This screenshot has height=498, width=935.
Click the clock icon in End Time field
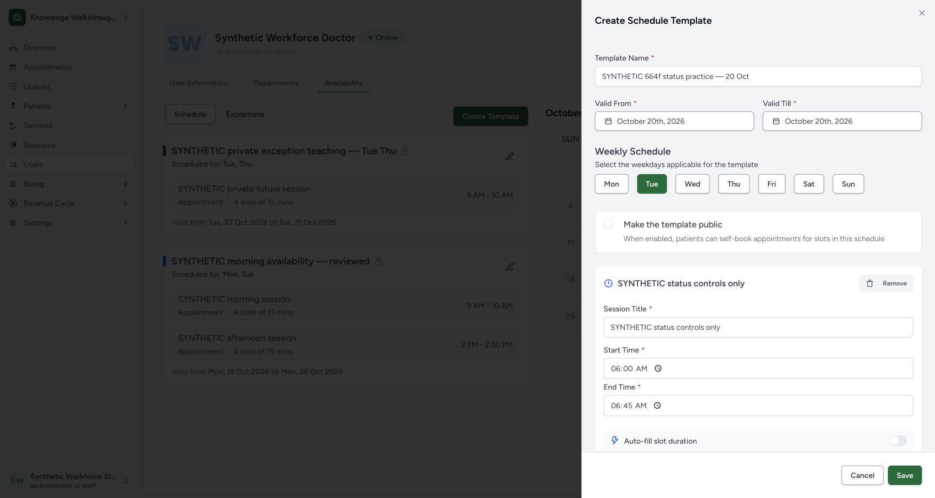pyautogui.click(x=657, y=406)
